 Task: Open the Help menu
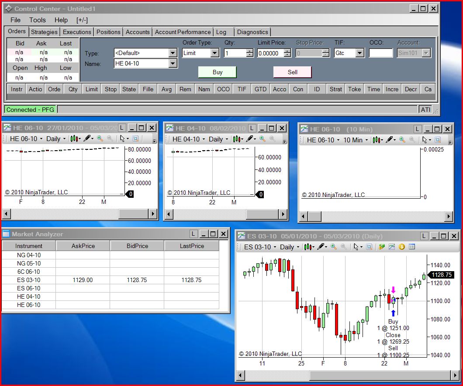coord(61,20)
